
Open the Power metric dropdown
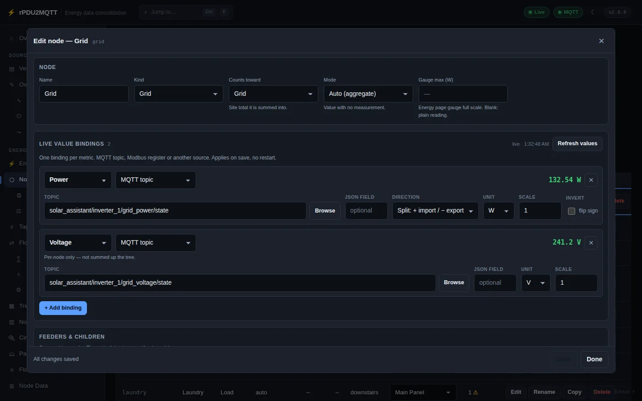[78, 180]
